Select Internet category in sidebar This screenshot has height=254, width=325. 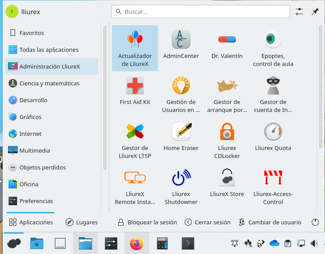tap(30, 134)
